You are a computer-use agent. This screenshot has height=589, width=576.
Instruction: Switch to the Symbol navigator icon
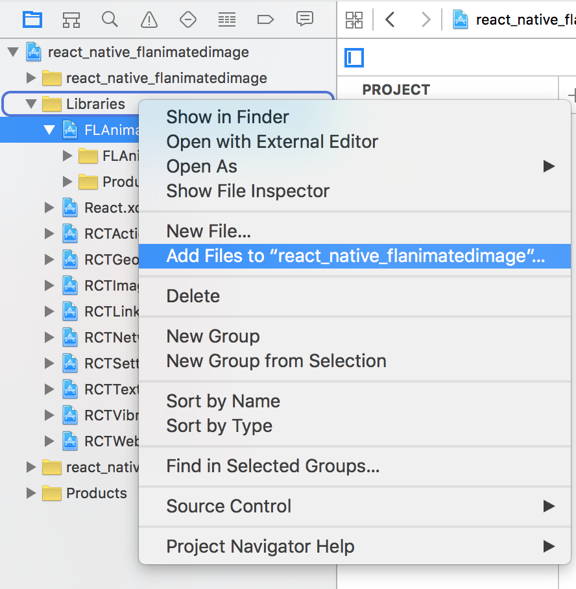(71, 19)
